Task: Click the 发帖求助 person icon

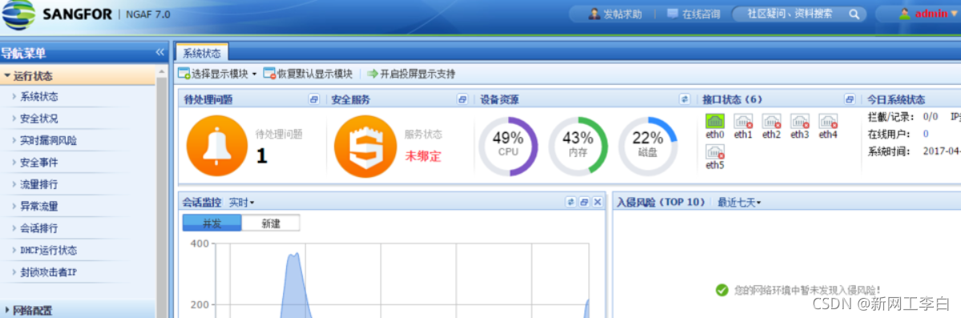Action: click(x=594, y=14)
